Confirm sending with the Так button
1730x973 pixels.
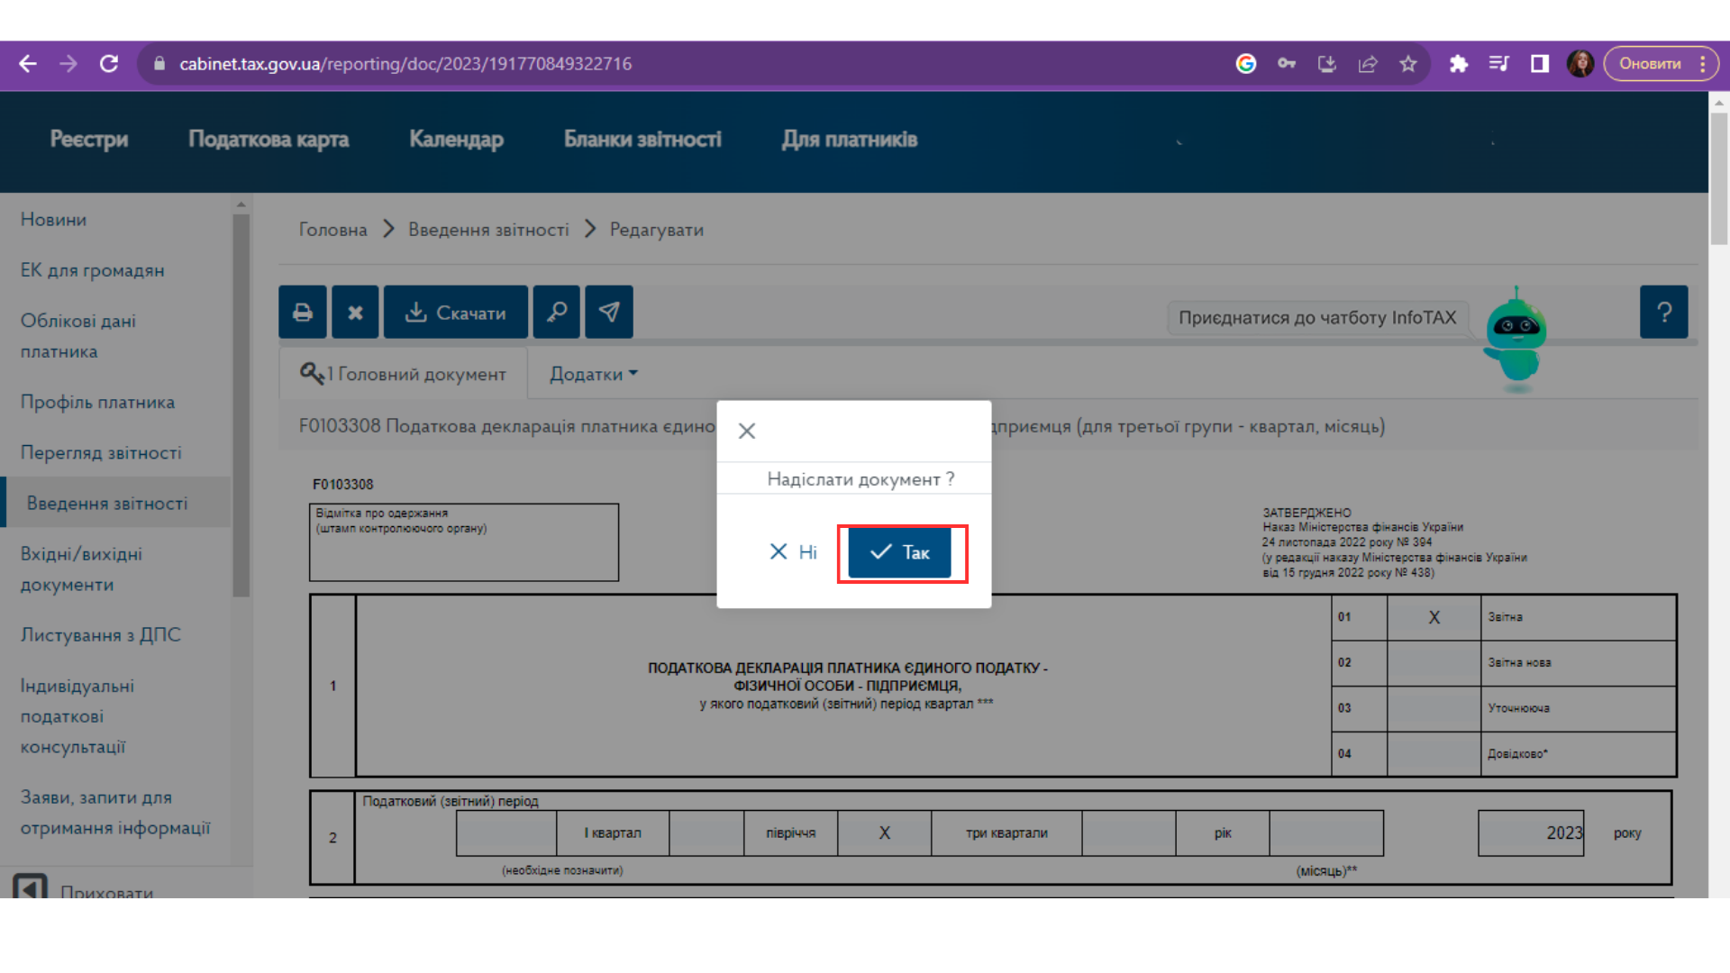coord(899,552)
